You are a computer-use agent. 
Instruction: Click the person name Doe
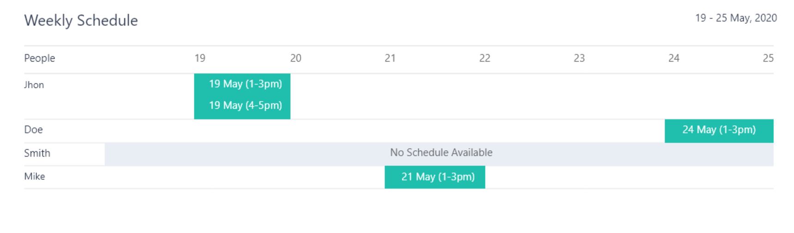(x=33, y=130)
